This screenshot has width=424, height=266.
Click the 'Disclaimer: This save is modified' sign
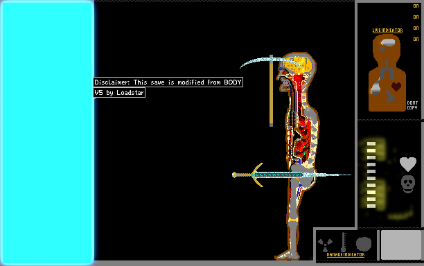click(x=168, y=82)
